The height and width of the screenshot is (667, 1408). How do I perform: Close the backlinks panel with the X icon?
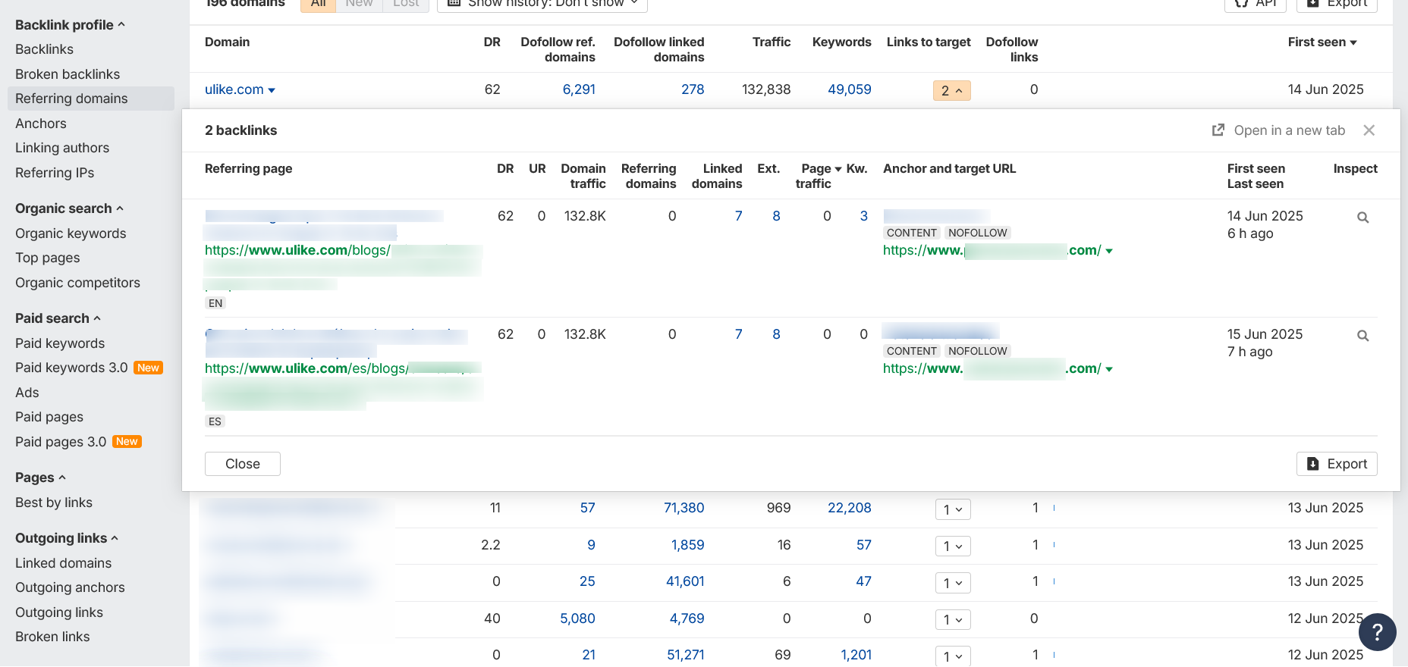(x=1369, y=130)
